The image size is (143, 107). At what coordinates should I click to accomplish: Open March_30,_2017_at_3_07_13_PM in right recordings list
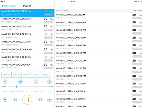click(99, 16)
